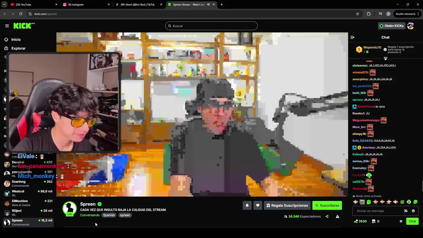Select the last green smiling emote

tap(415, 202)
